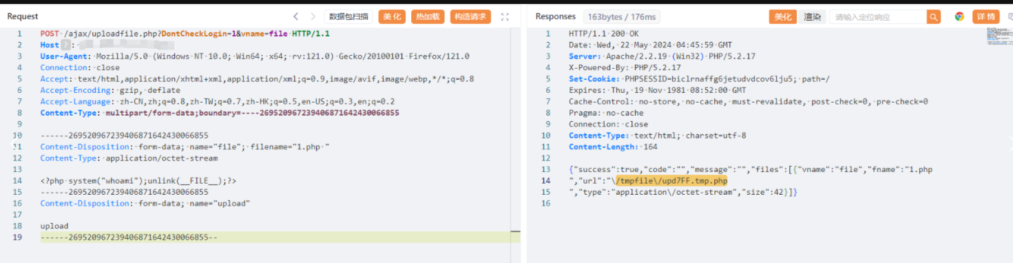Screen dimensions: 1013x263
Task: Click the X-Powered-By PHP/5.2.17 line
Action: pos(625,67)
